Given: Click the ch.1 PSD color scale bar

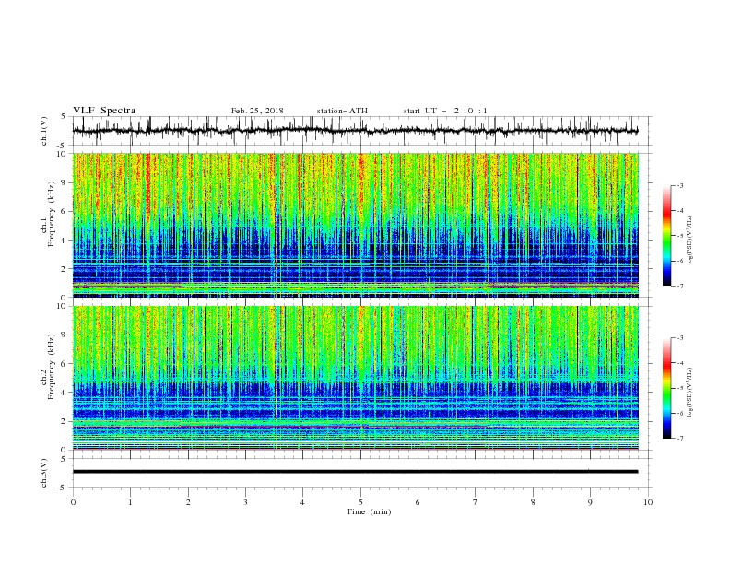Looking at the screenshot, I should tap(666, 236).
